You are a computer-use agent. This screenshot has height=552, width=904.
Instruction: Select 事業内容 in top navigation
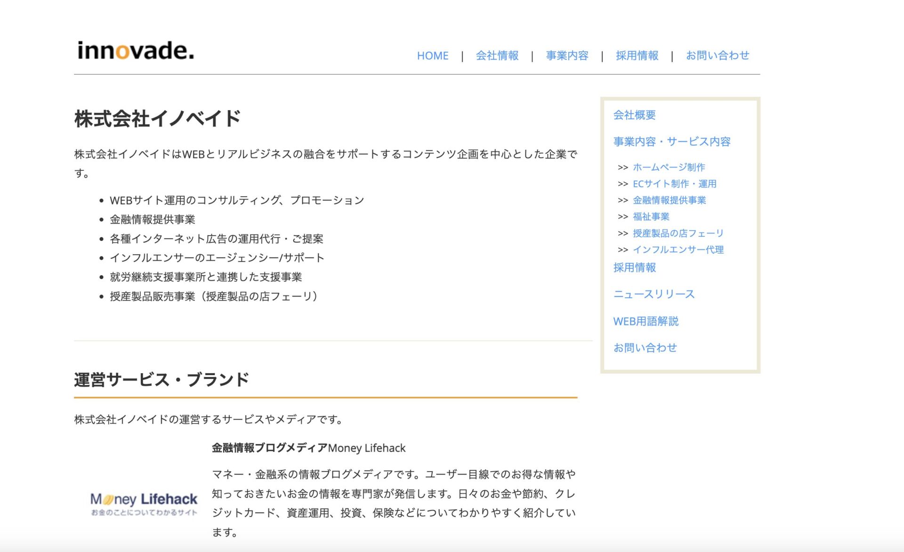(567, 56)
